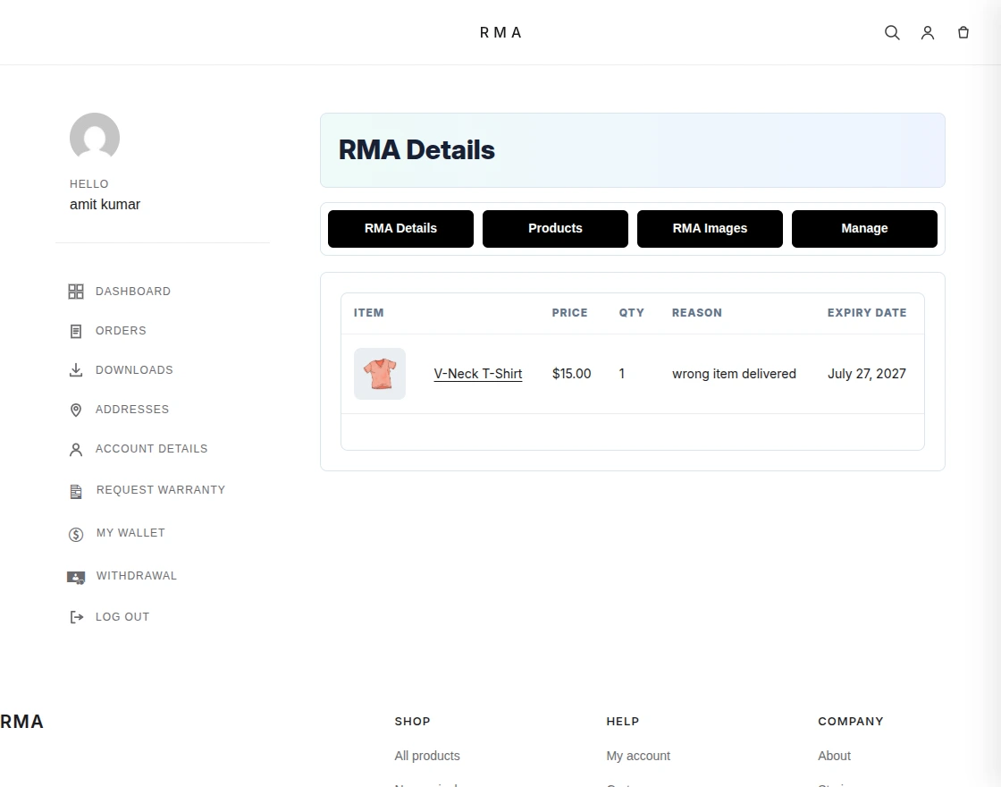
Task: Click the COMPANY footer heading
Action: (850, 721)
